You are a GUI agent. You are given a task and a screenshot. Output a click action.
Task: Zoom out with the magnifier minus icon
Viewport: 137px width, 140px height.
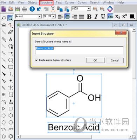102,9
